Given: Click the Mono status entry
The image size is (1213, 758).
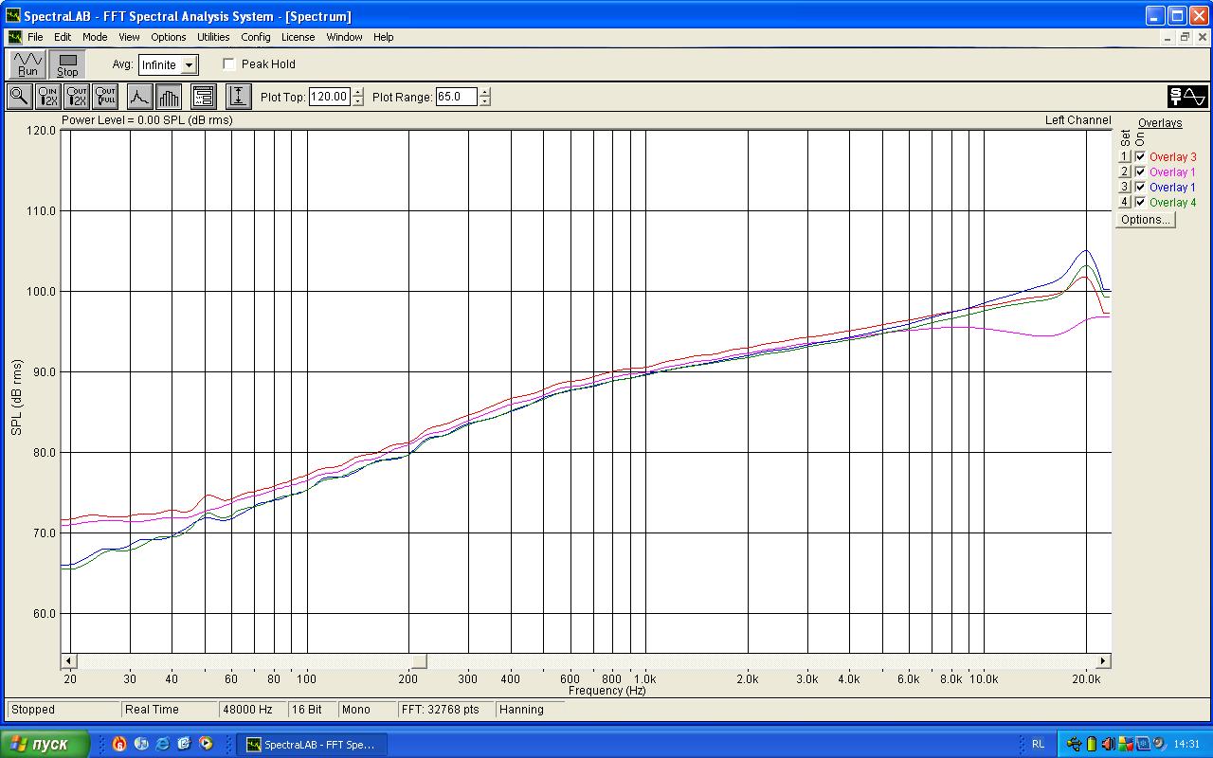Looking at the screenshot, I should point(367,710).
